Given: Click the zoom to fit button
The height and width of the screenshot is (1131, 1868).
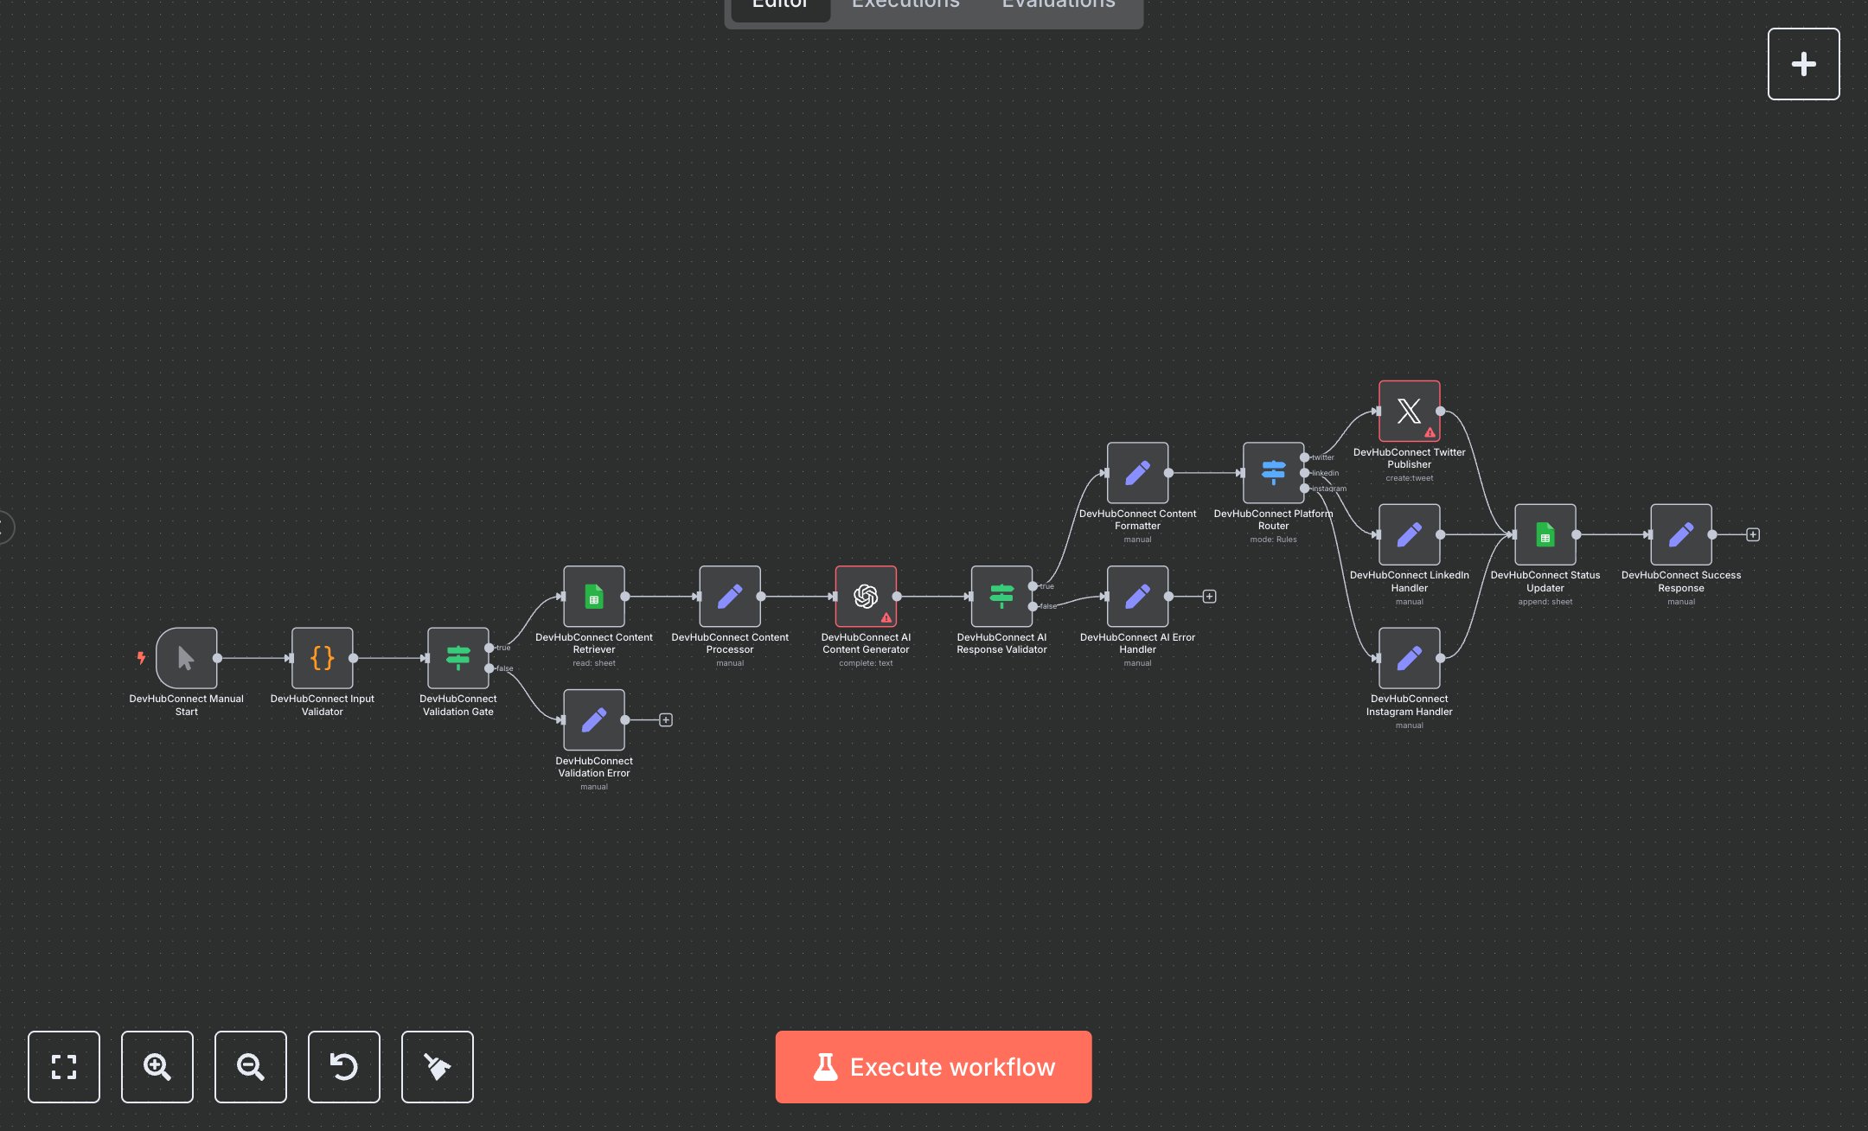Looking at the screenshot, I should pos(64,1067).
